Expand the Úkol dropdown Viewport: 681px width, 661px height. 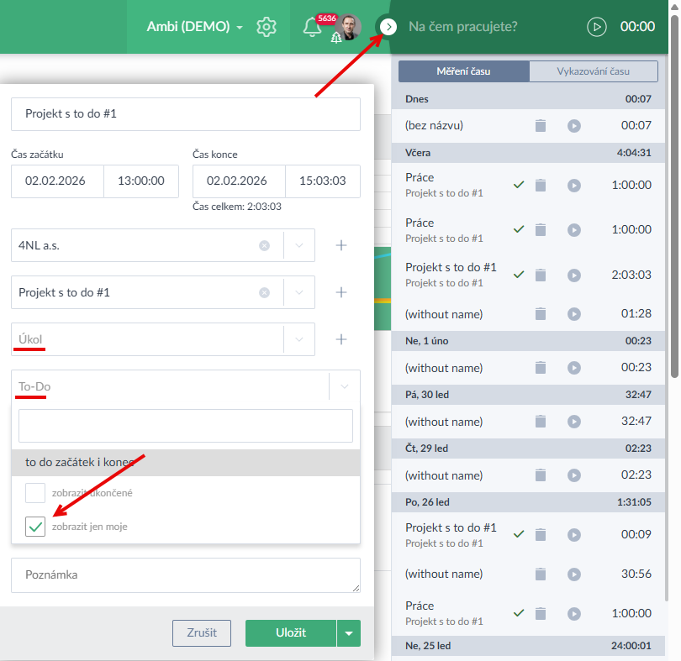pyautogui.click(x=299, y=339)
